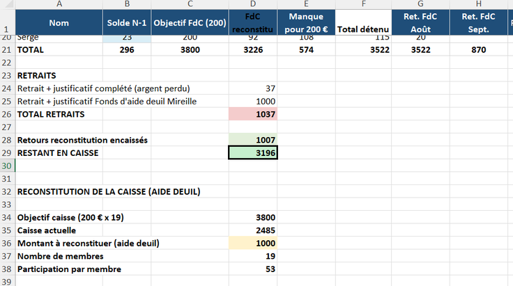Viewport: 513px width, 286px height.
Task: Select column E header
Action: click(x=306, y=4)
